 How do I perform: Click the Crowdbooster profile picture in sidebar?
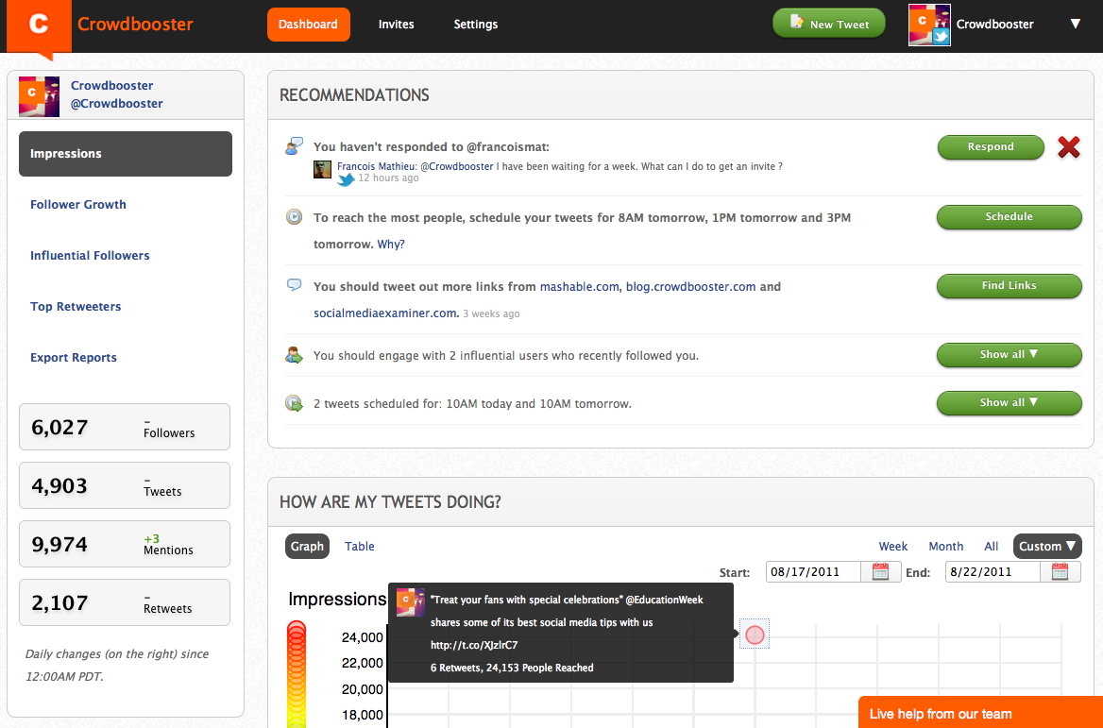[39, 96]
